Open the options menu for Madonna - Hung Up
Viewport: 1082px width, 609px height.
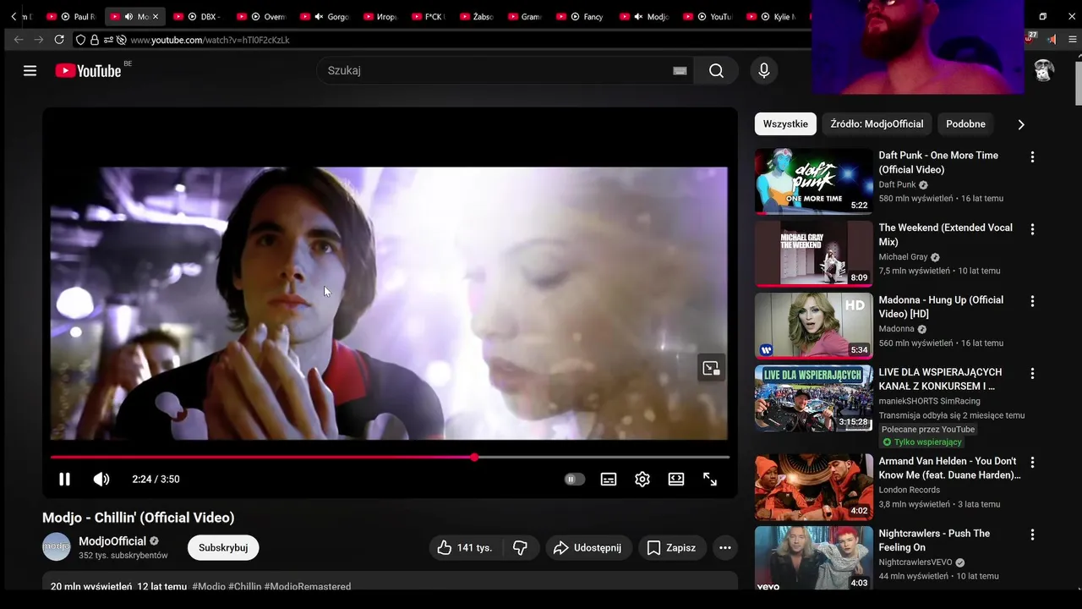[1032, 302]
